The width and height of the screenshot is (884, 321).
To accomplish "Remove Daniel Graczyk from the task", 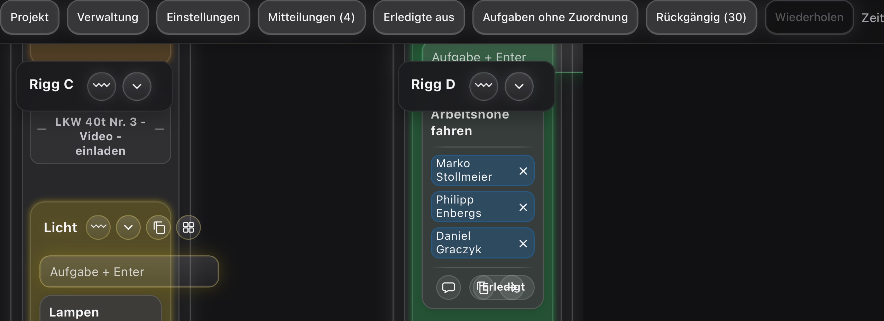I will pos(523,243).
